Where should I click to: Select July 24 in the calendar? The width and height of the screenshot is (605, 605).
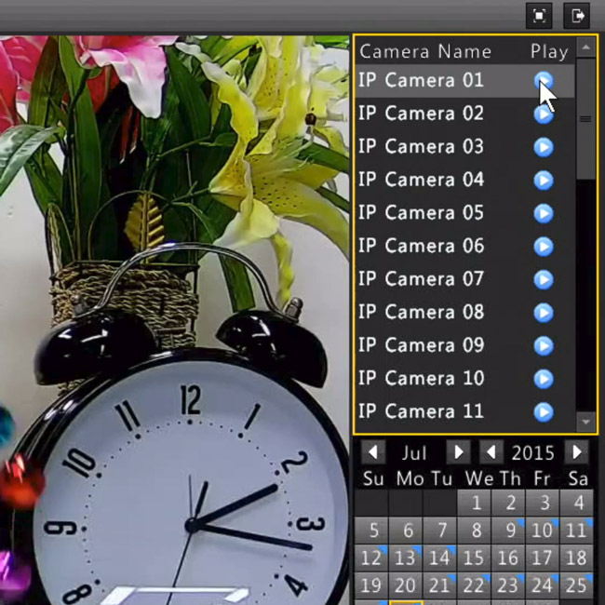(542, 585)
